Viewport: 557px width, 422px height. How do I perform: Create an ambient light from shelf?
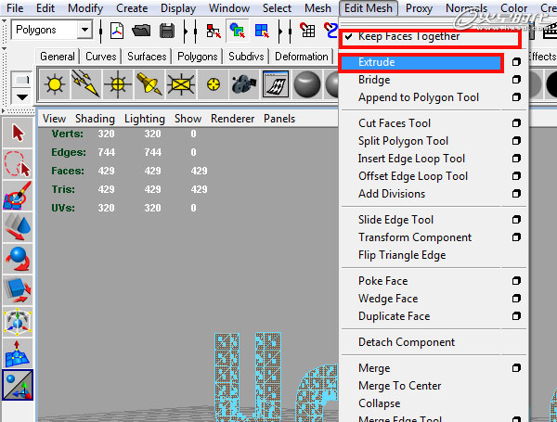(55, 84)
